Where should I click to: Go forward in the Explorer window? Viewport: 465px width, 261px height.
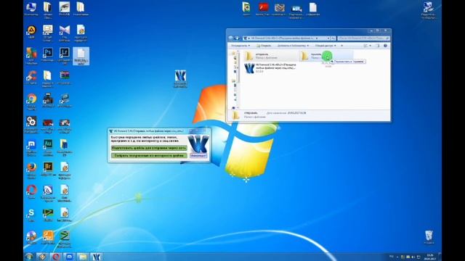tap(237, 38)
